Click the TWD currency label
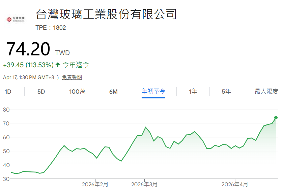 click(62, 53)
